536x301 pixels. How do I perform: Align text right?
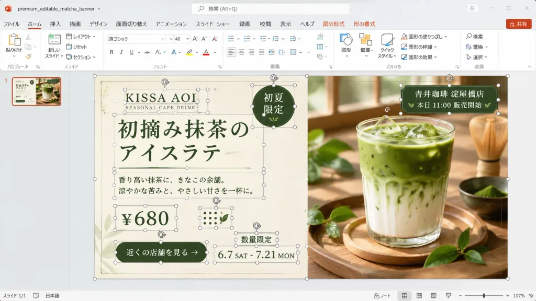251,52
